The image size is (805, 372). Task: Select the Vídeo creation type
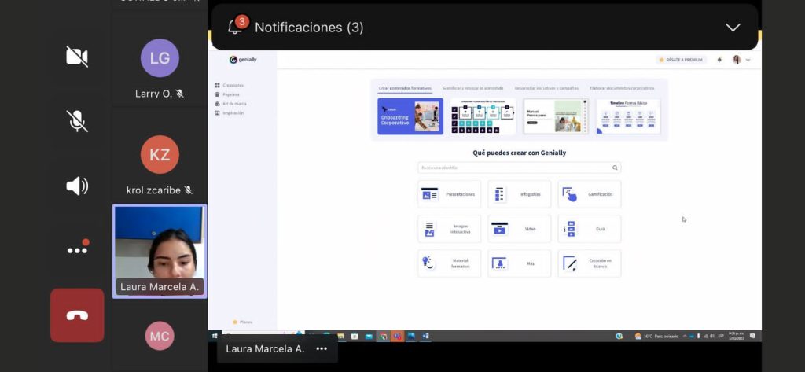point(519,229)
